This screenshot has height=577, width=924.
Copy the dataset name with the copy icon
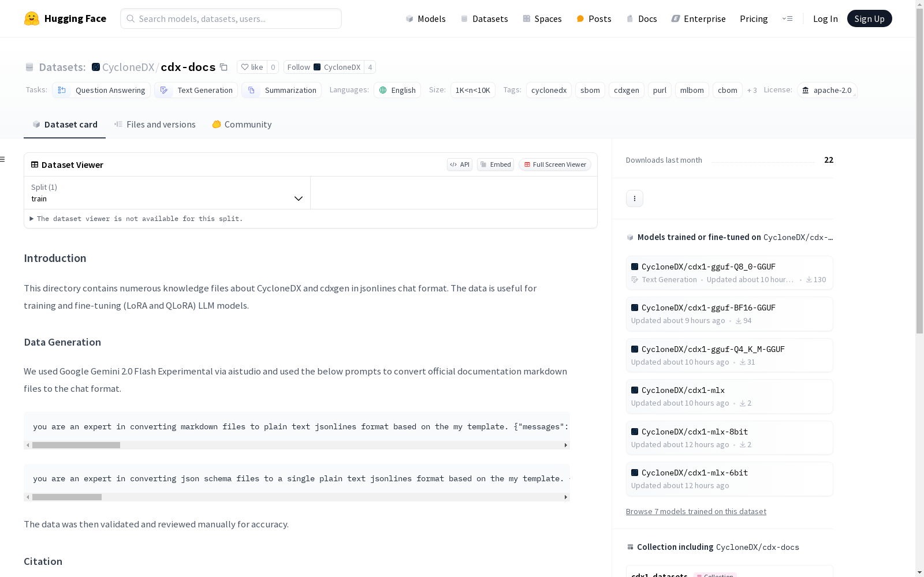pyautogui.click(x=223, y=67)
